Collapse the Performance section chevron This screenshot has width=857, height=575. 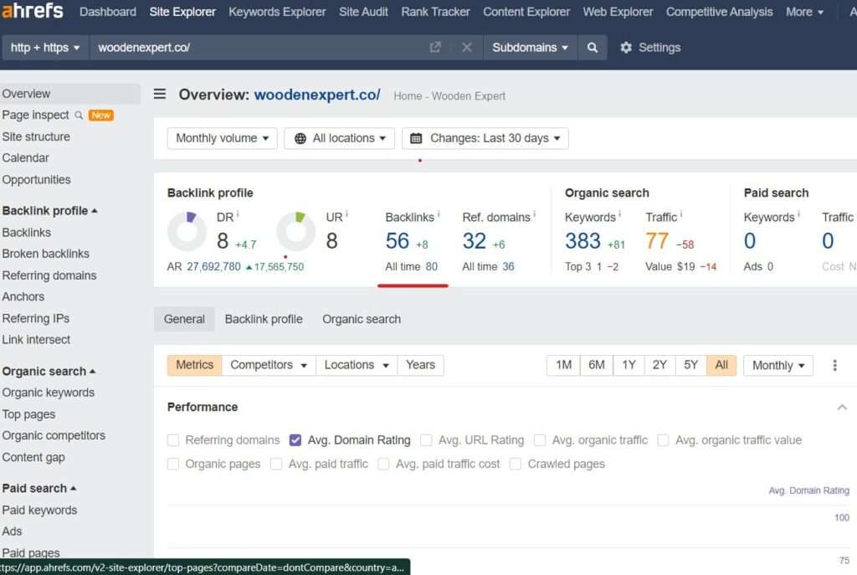842,407
